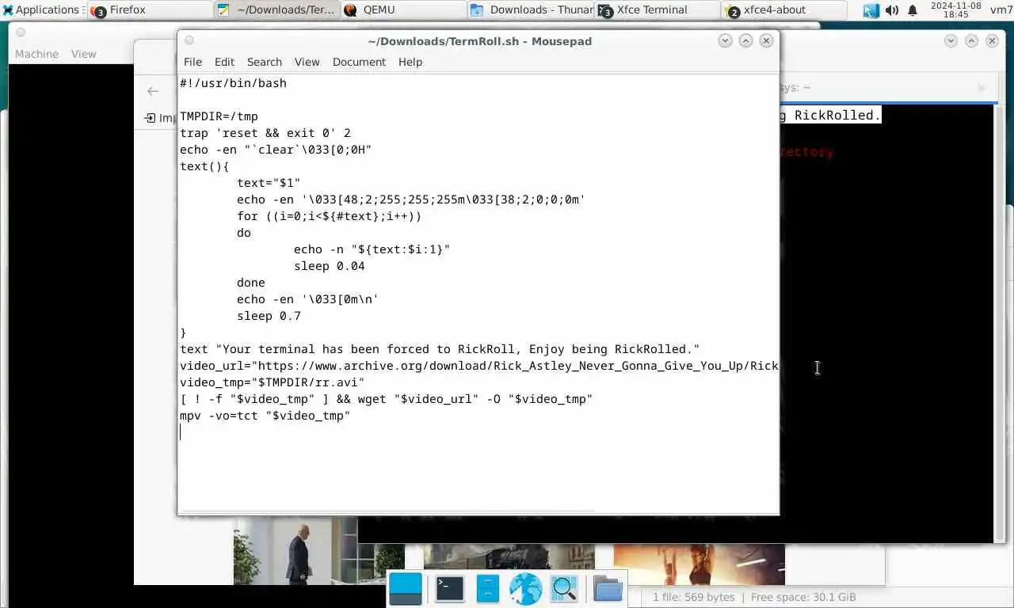The image size is (1014, 608).
Task: Click the line starting with 'for ((i=0'
Action: pyautogui.click(x=329, y=216)
